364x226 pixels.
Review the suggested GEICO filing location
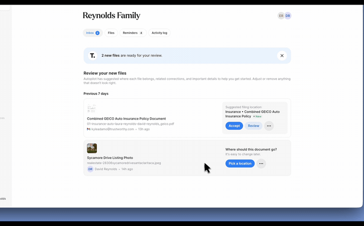pyautogui.click(x=254, y=126)
